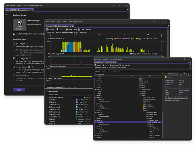The width and height of the screenshot is (196, 146).
Task: Pin the diagsession tab in middle window
Action: click(70, 26)
